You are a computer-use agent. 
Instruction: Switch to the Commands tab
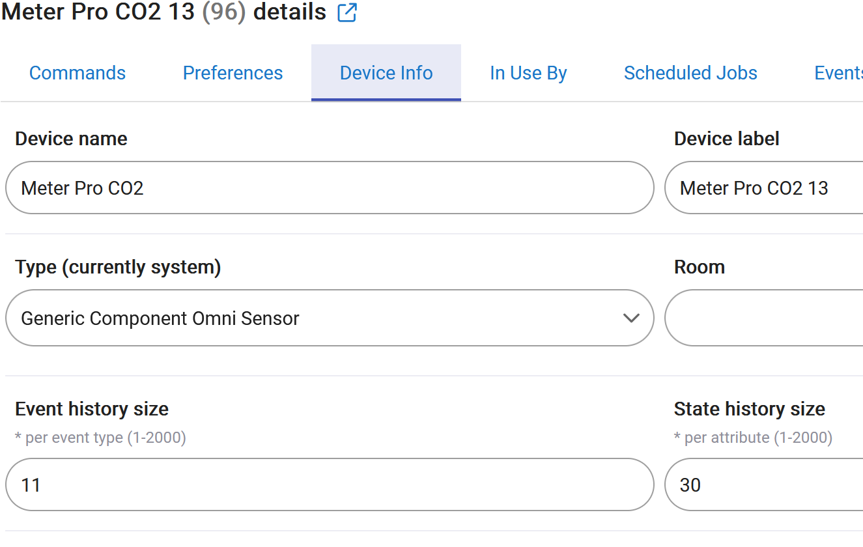click(x=78, y=73)
